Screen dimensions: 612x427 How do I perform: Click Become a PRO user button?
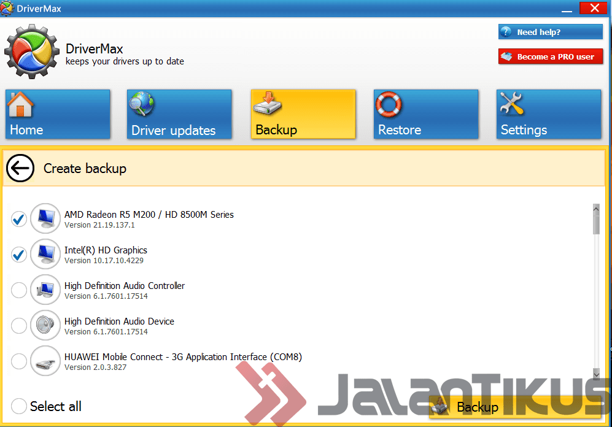(551, 56)
